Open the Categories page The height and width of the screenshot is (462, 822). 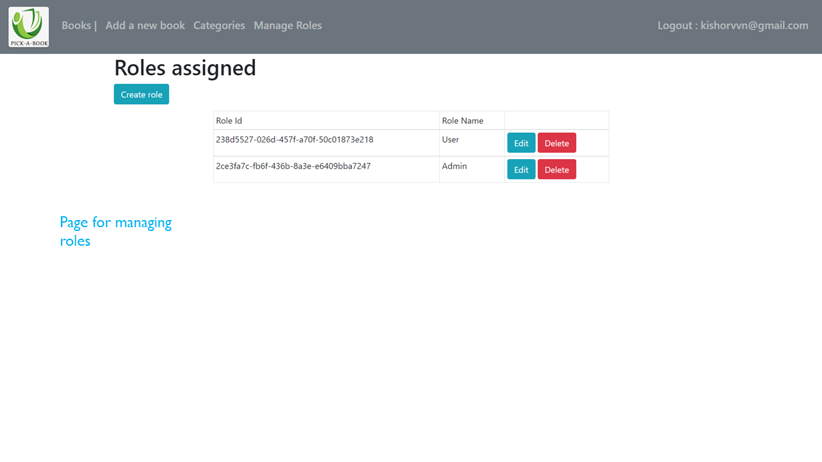(219, 26)
